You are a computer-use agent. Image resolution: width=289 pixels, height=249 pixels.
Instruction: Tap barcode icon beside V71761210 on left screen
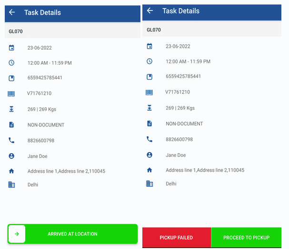coord(11,94)
